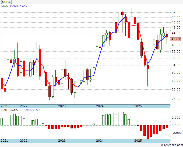Click the 26.00 price axis label

176,99
